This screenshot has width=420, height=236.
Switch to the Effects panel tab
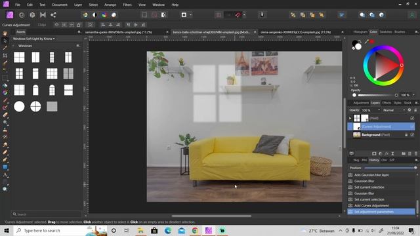pos(387,103)
